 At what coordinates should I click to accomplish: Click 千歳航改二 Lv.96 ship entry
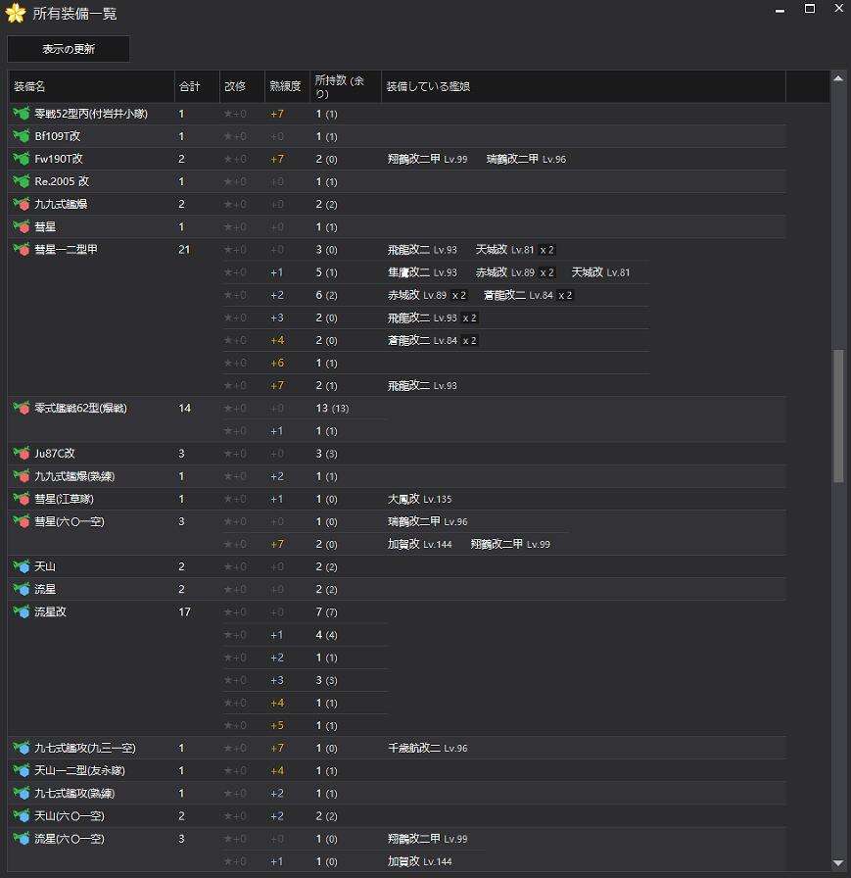427,748
